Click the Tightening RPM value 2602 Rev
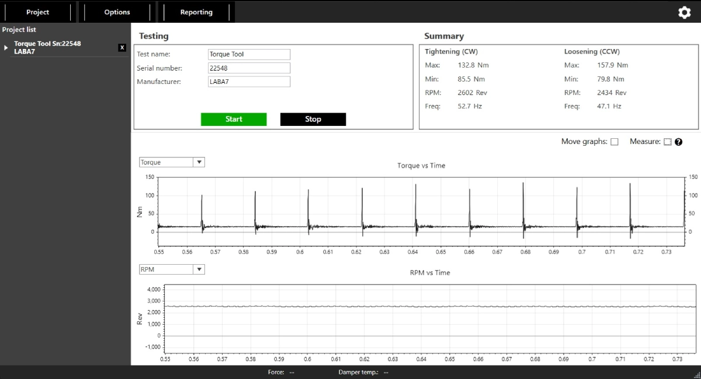 pyautogui.click(x=472, y=93)
